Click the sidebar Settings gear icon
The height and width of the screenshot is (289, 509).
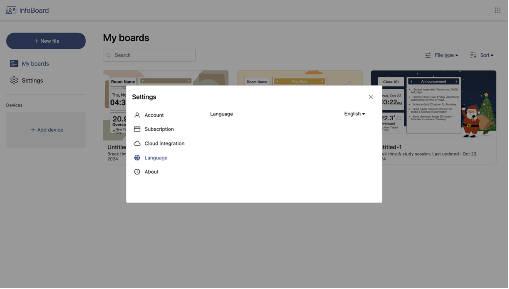pyautogui.click(x=14, y=81)
